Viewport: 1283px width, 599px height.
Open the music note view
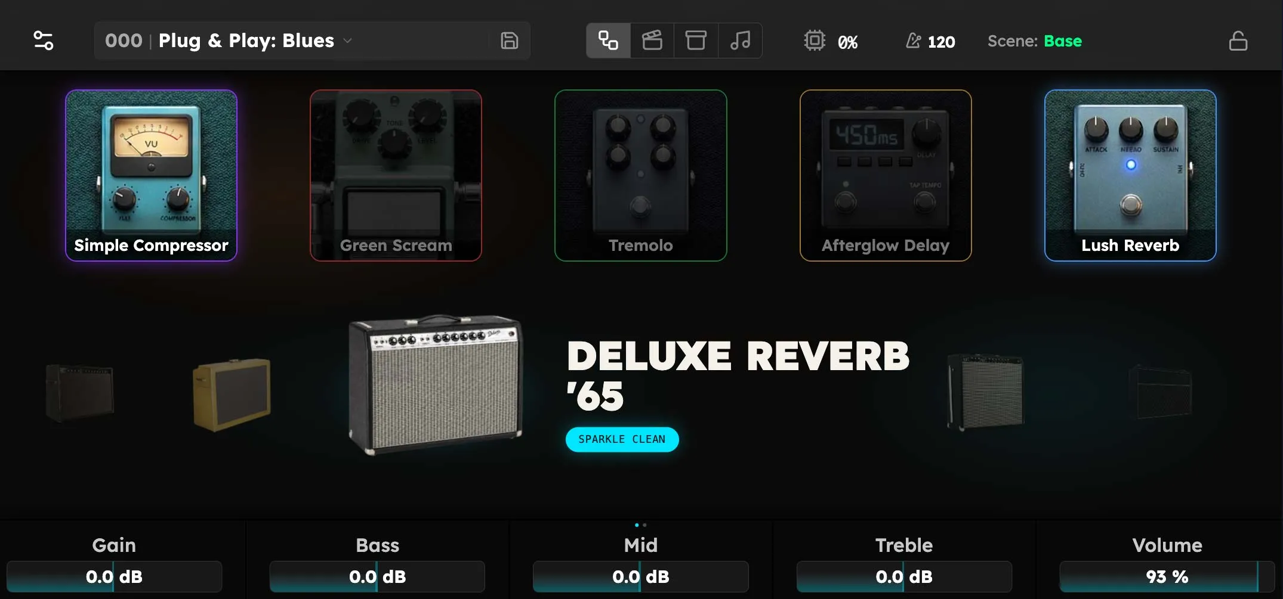[740, 41]
